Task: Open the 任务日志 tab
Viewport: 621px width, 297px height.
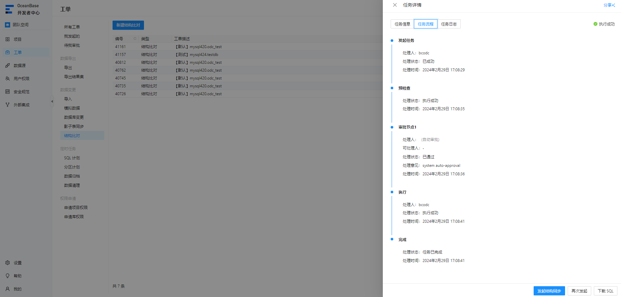Action: [449, 24]
